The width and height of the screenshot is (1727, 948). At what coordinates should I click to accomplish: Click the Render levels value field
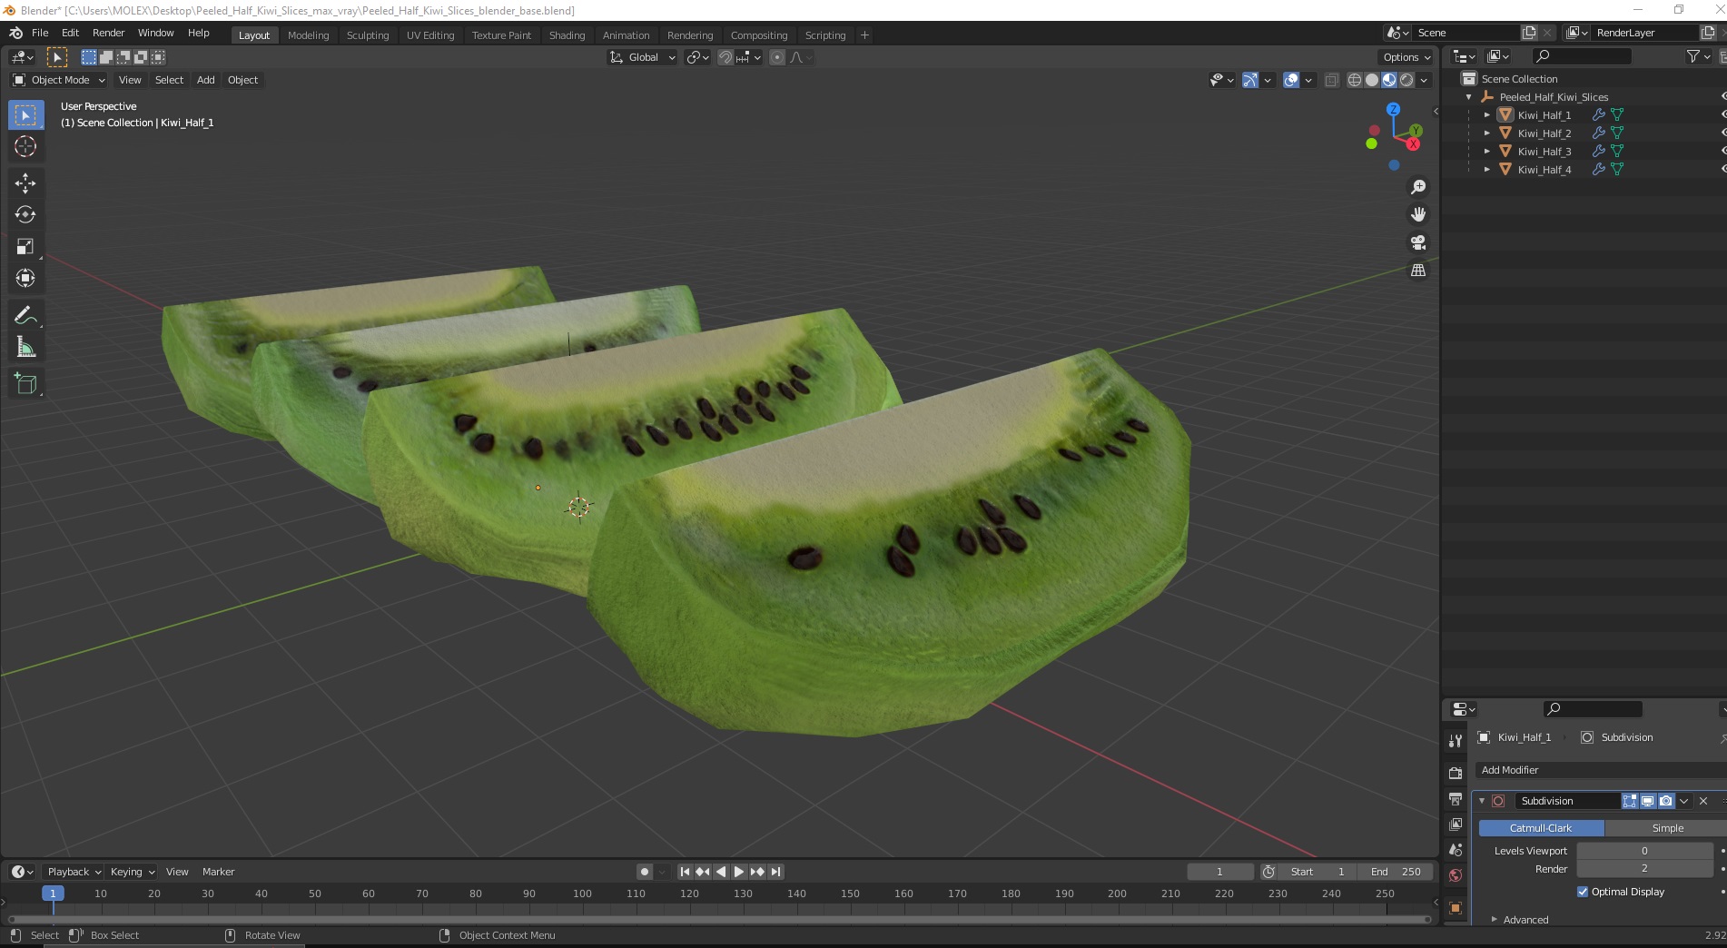point(1644,869)
